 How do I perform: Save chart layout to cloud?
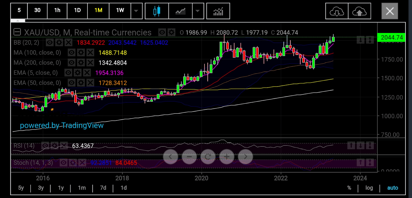[359, 11]
